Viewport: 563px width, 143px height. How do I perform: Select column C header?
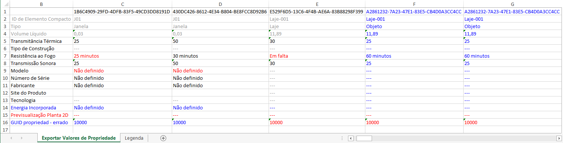[122, 4]
